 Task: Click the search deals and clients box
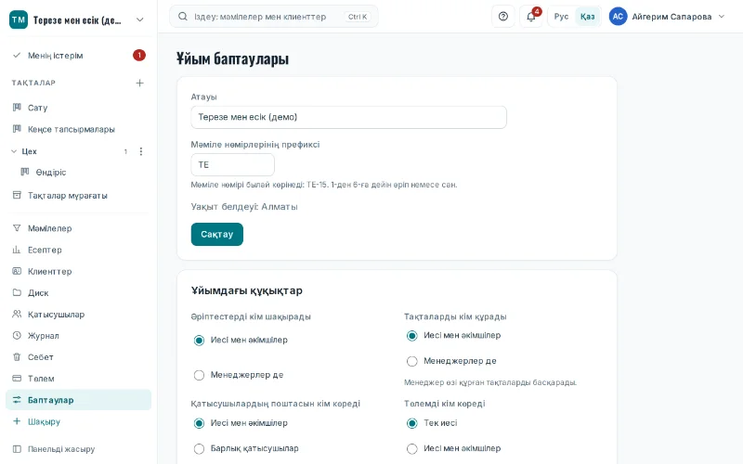pos(274,17)
